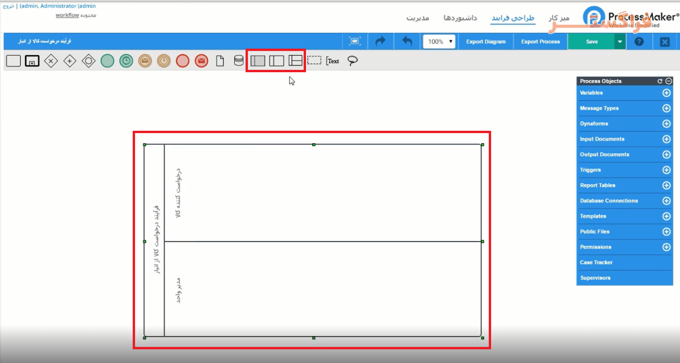
Task: Select the Lasso selection tool
Action: [x=352, y=61]
